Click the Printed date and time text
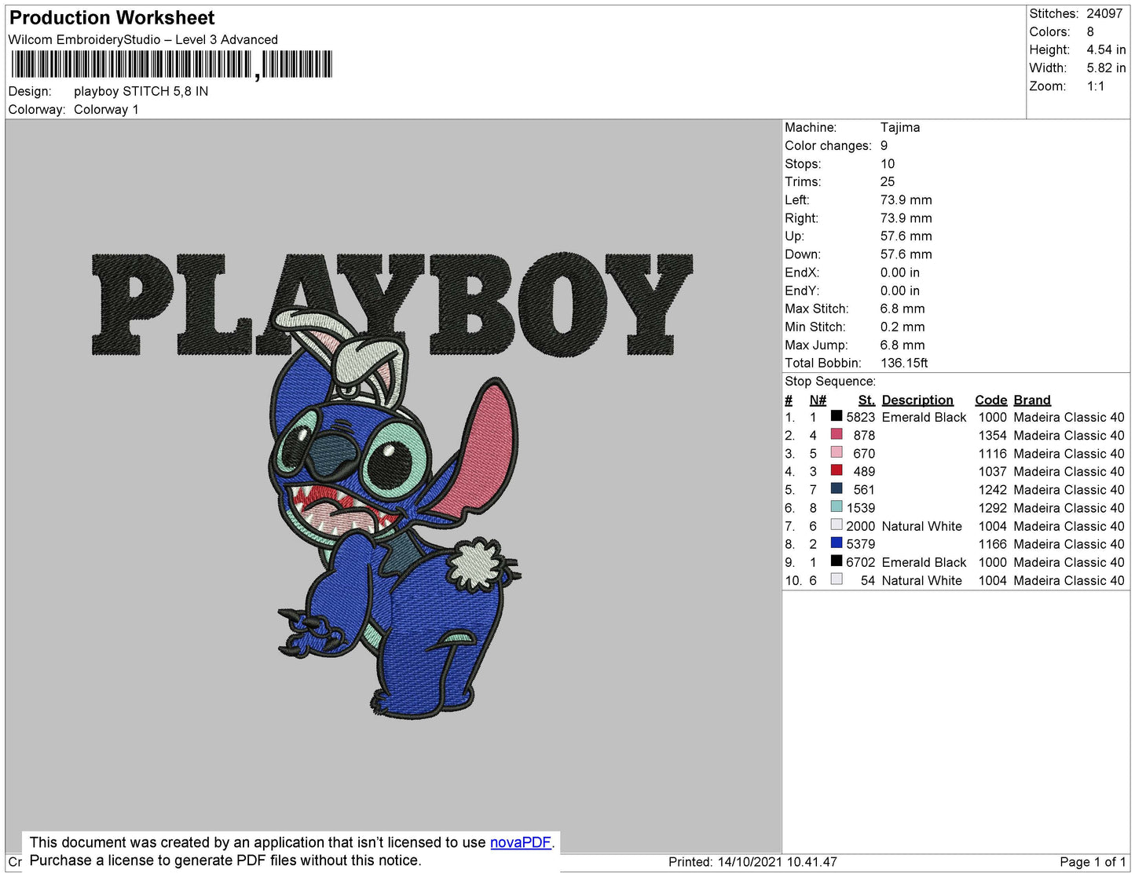The width and height of the screenshot is (1135, 877). pyautogui.click(x=752, y=862)
